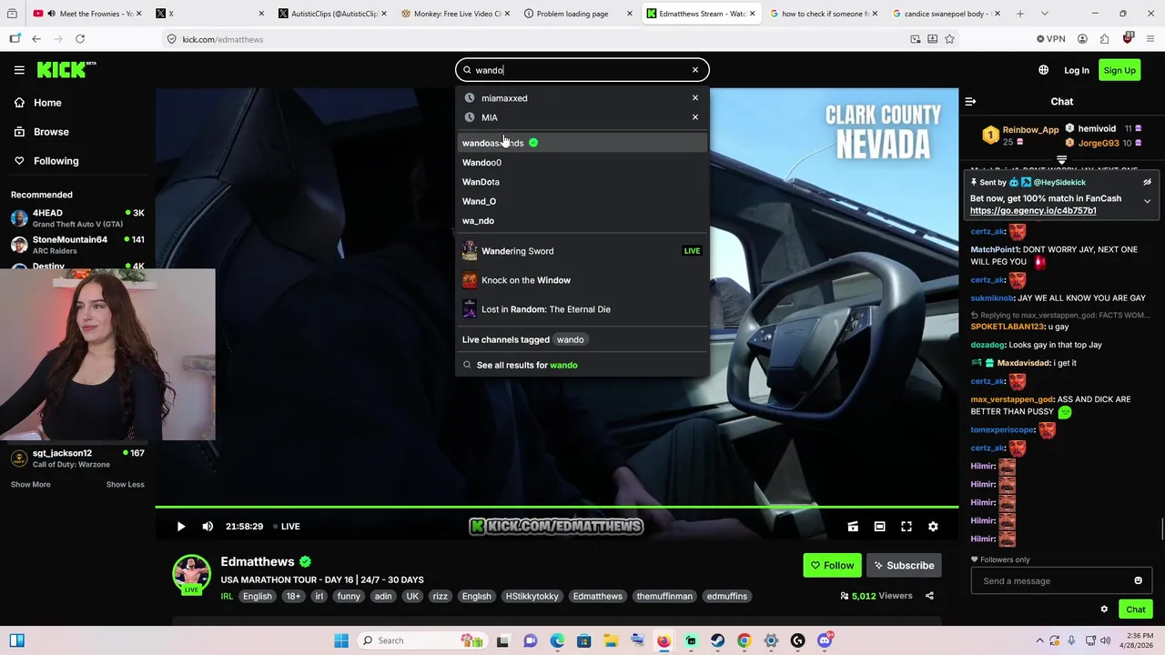Expand recommended list with Show More
Image resolution: width=1165 pixels, height=655 pixels.
[30, 485]
